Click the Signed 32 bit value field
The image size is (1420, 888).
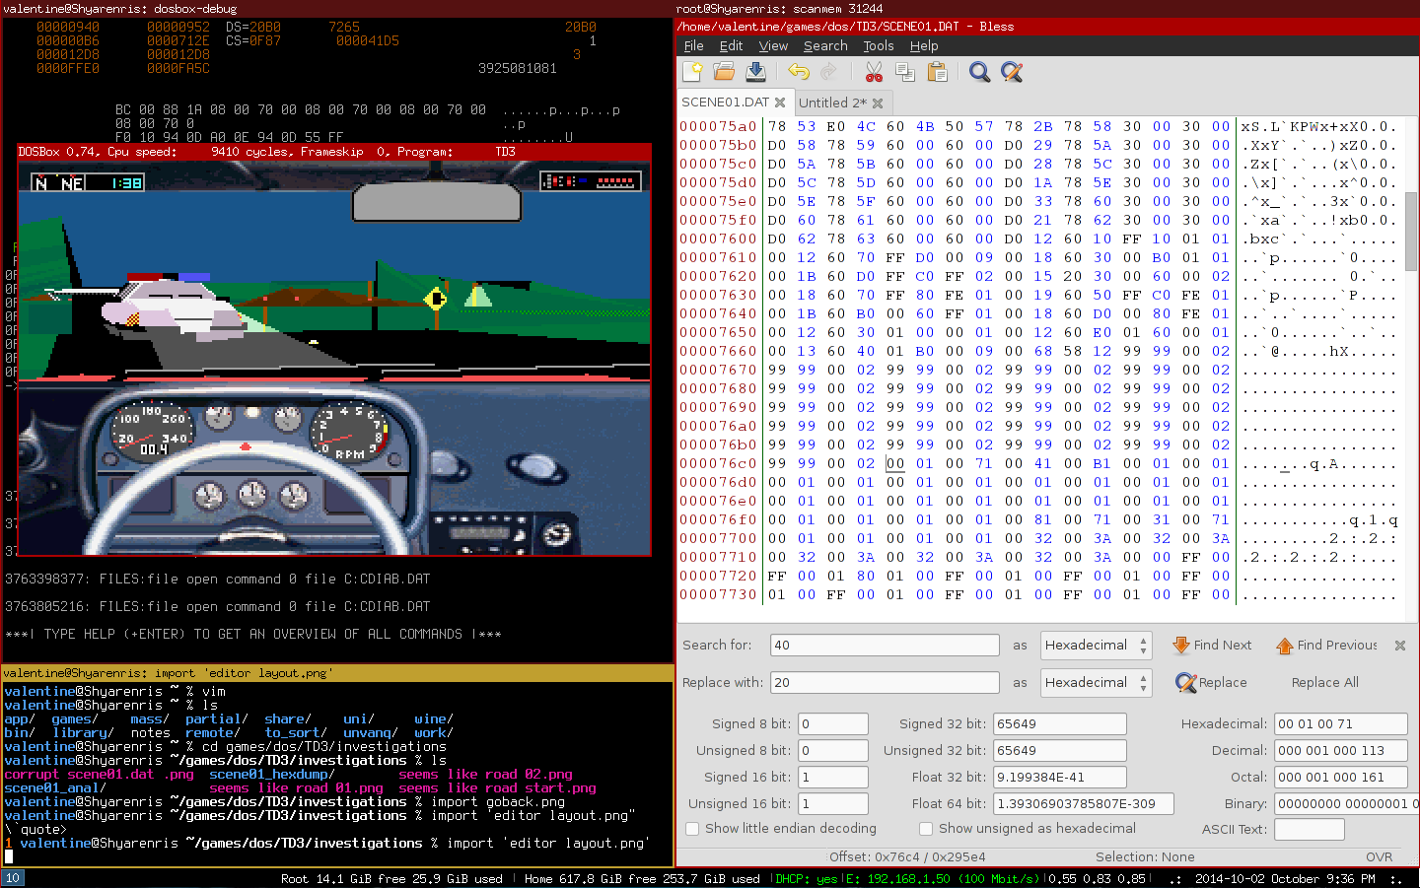point(1060,724)
